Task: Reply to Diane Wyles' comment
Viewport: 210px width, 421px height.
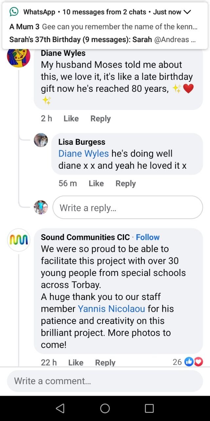Action: [100, 118]
